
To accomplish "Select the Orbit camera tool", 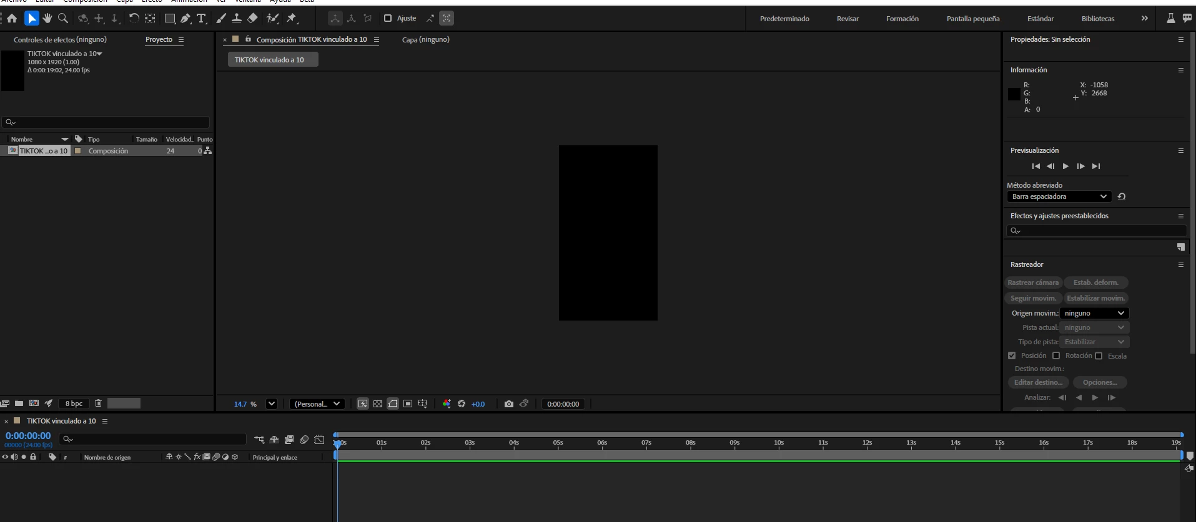I will point(83,19).
